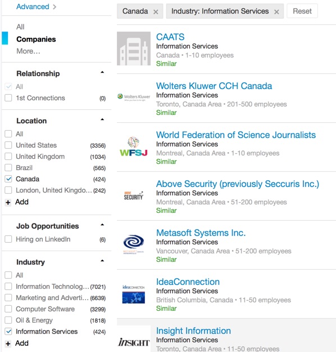Click the CAATS placeholder building logo
This screenshot has width=336, height=352.
pos(134,48)
